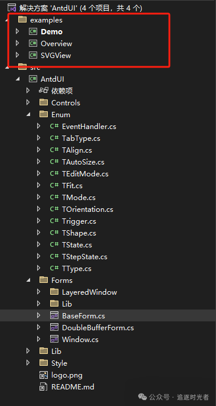The width and height of the screenshot is (216, 406).
Task: Collapse the Enum folder
Action: tap(28, 115)
